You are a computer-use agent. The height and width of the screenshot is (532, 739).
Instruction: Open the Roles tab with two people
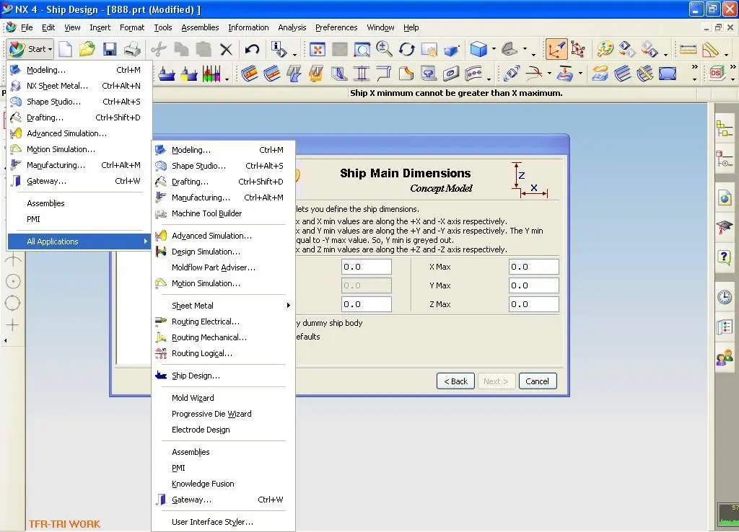(x=725, y=358)
